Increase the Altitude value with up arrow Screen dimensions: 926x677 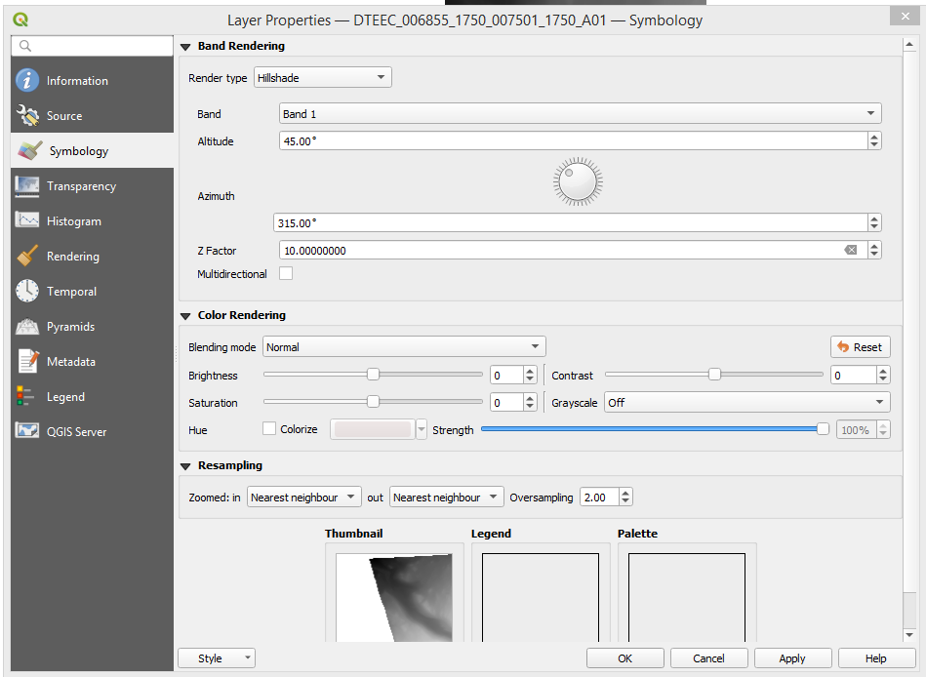coord(874,137)
